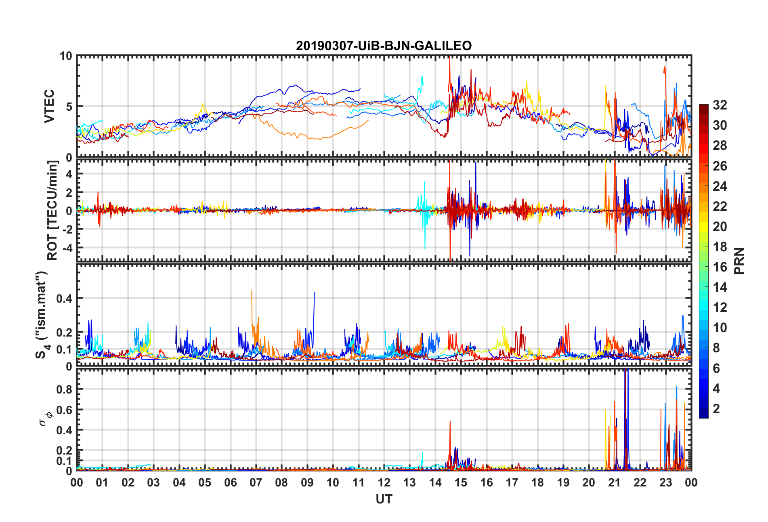Select the "0.6" tick on the sigma-phi axis

click(x=64, y=410)
